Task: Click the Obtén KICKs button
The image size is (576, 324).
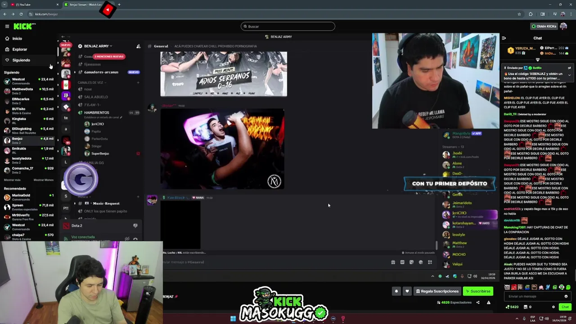Action: (x=544, y=27)
